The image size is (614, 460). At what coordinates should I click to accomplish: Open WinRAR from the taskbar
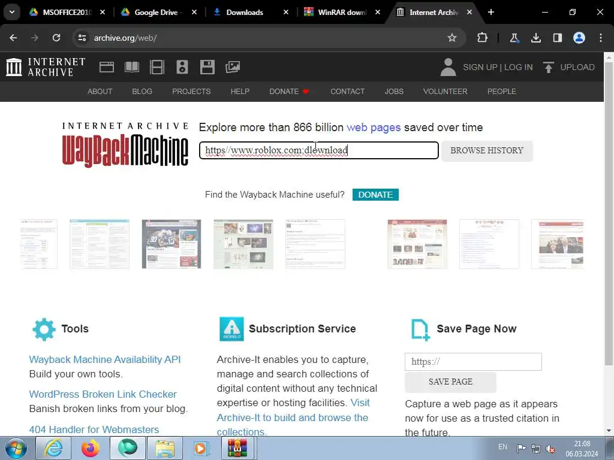pos(237,448)
